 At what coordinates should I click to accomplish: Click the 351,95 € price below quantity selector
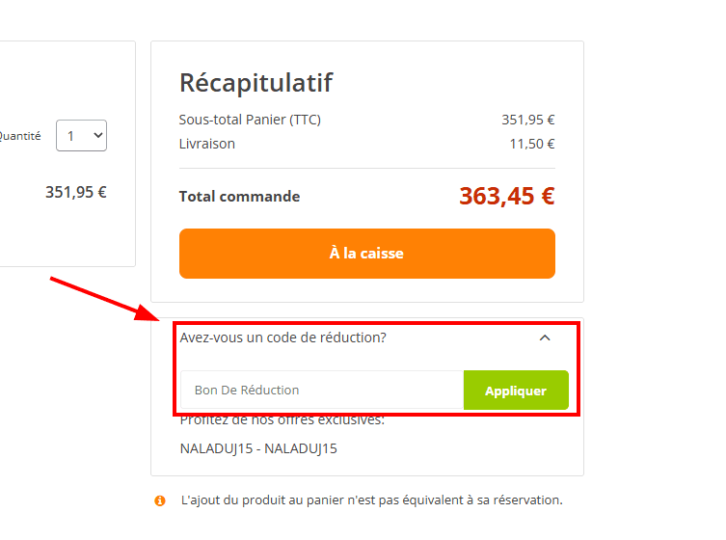click(x=75, y=192)
